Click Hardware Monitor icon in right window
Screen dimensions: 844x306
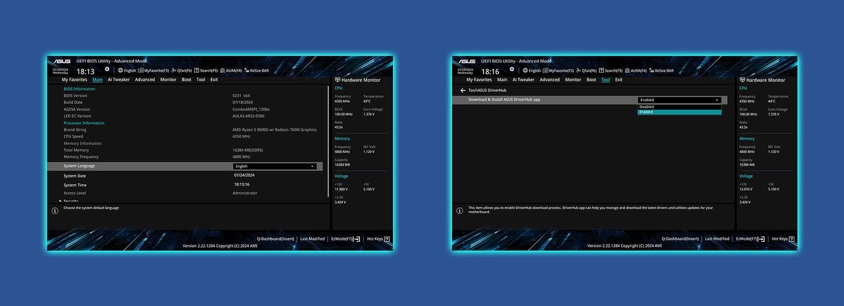point(742,80)
